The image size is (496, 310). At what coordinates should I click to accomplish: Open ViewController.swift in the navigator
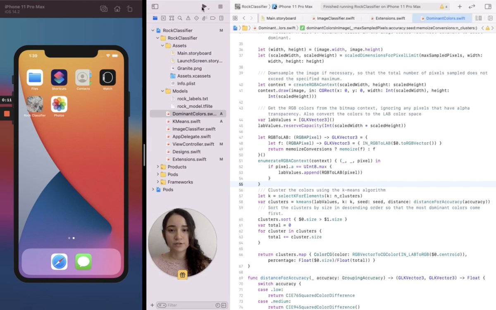coord(193,144)
